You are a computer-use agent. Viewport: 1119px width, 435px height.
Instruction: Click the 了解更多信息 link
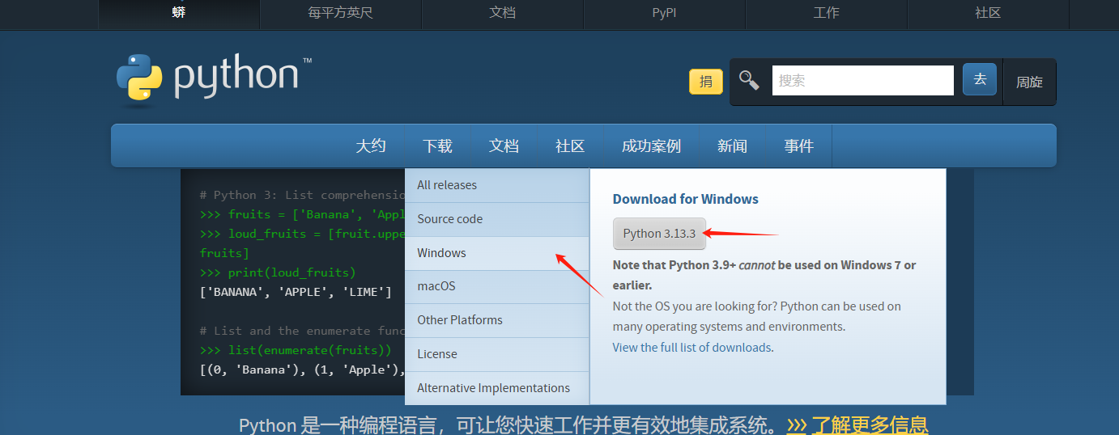point(870,424)
